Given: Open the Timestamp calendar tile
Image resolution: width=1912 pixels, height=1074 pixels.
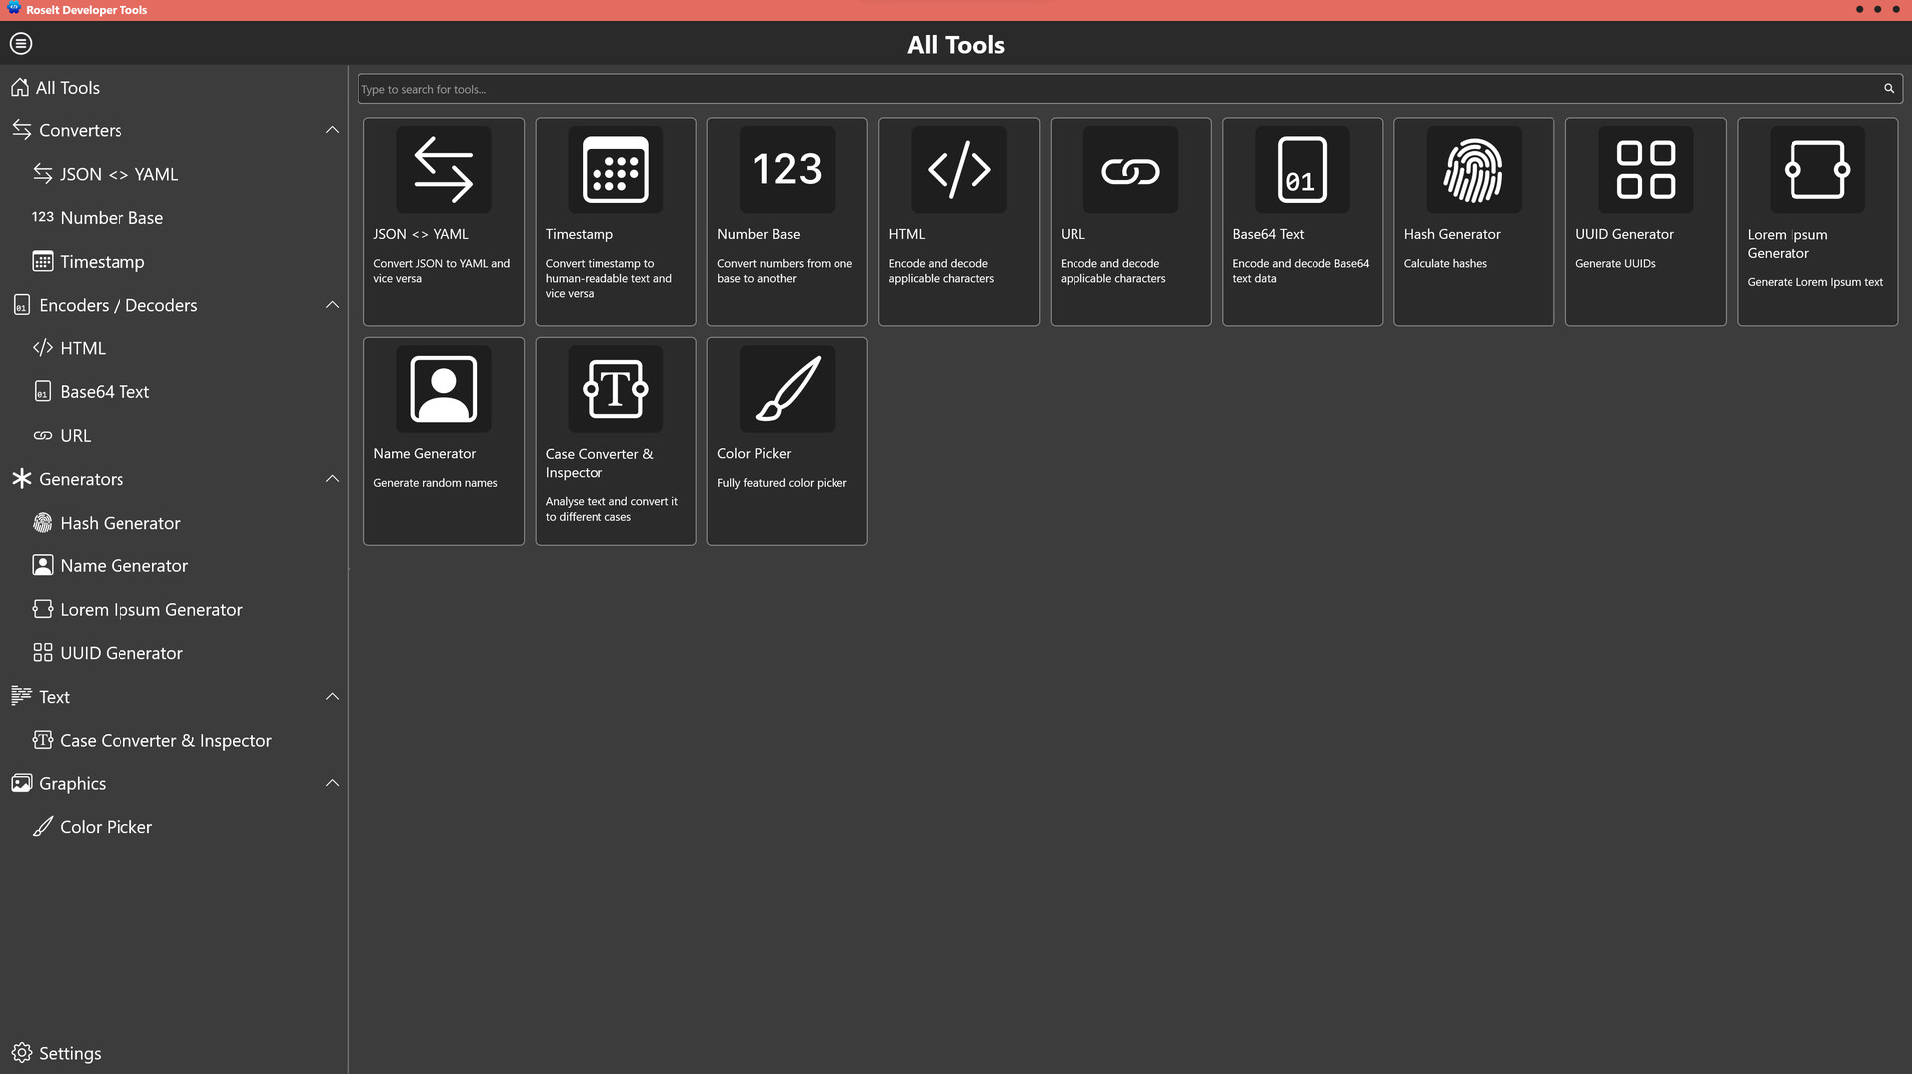Looking at the screenshot, I should (614, 170).
